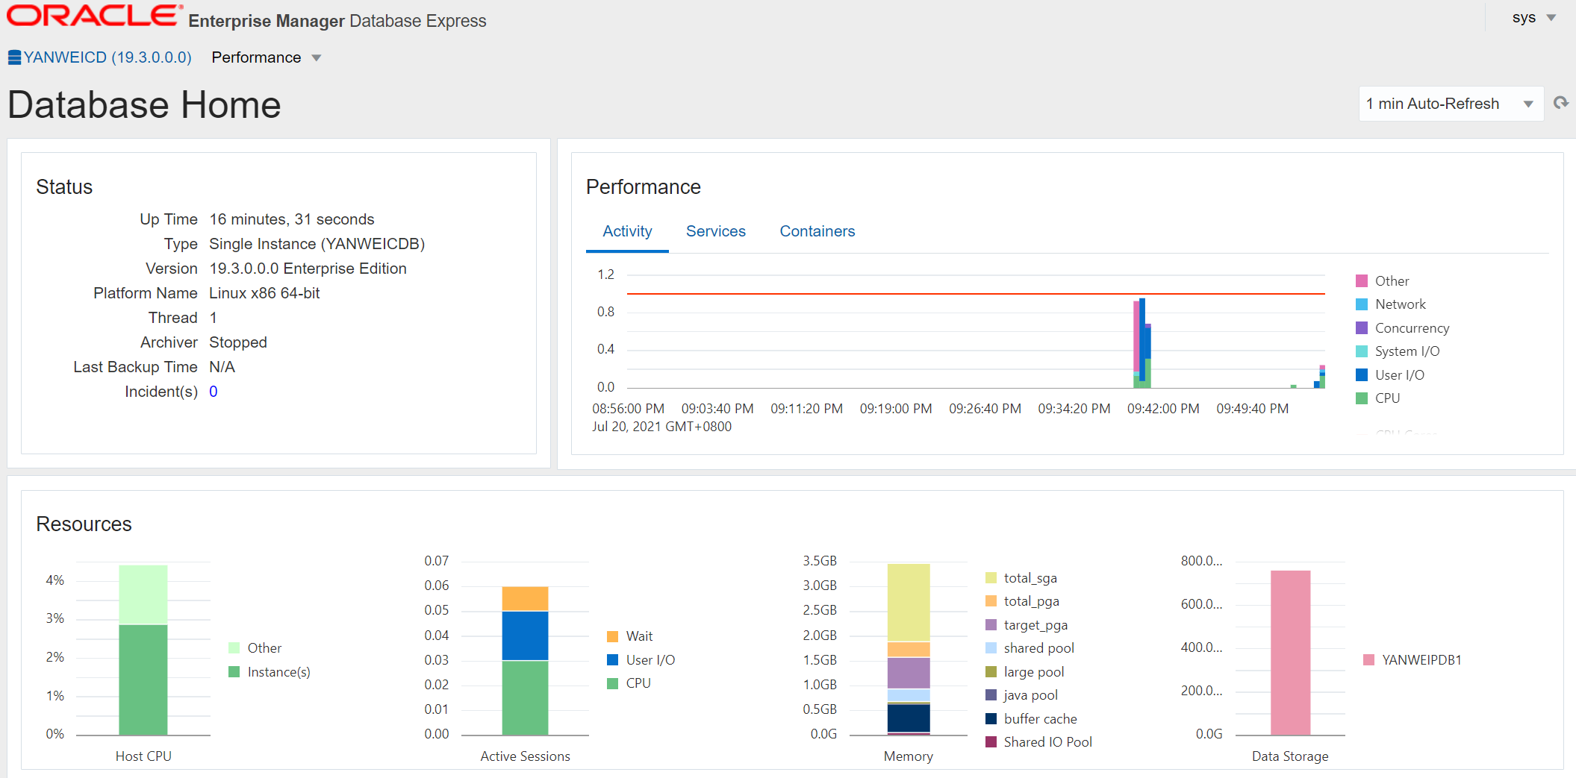Click the yellow total_sga segment of Memory bar
The image size is (1576, 778).
[x=909, y=602]
